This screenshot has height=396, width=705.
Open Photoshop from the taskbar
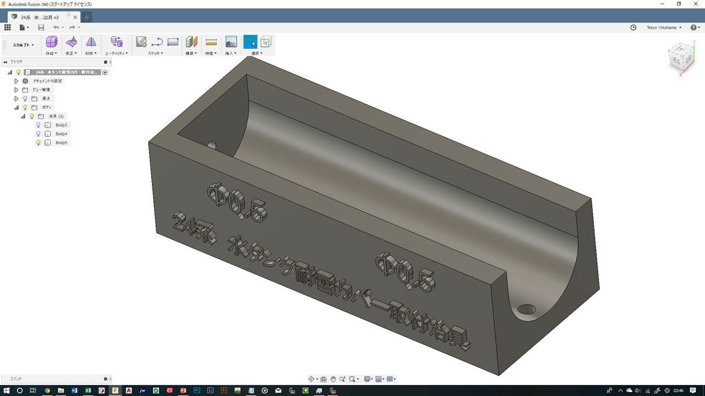(x=197, y=391)
